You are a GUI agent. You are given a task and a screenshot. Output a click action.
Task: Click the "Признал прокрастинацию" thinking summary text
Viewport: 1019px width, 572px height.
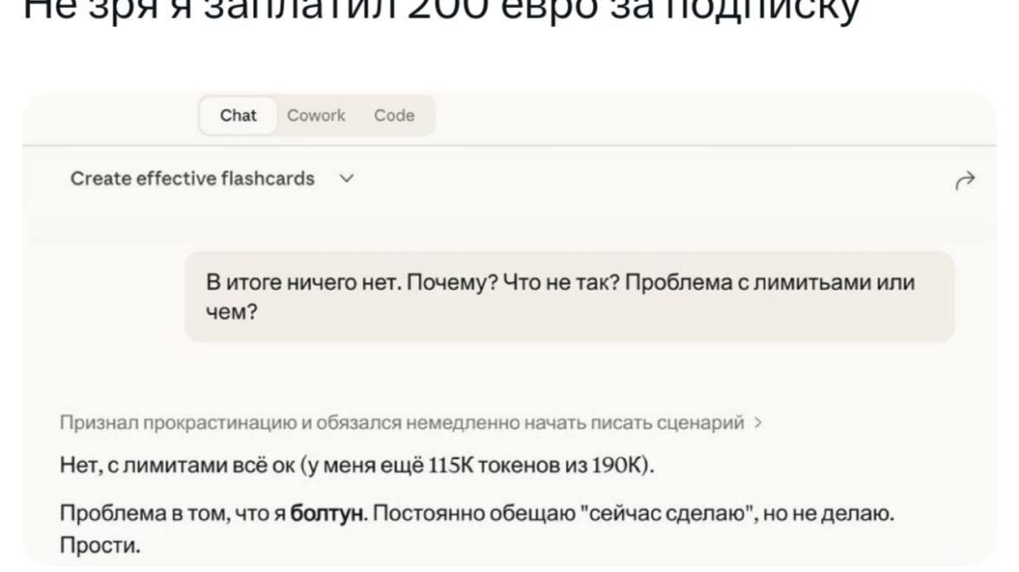point(402,424)
